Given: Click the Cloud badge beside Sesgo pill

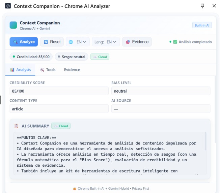Looking at the screenshot, I should click(100, 57).
